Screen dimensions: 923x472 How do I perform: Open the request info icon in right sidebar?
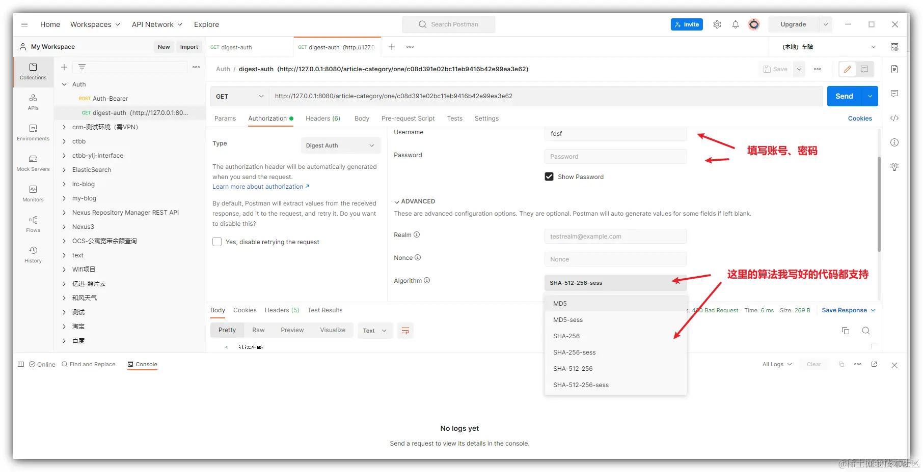tap(894, 142)
